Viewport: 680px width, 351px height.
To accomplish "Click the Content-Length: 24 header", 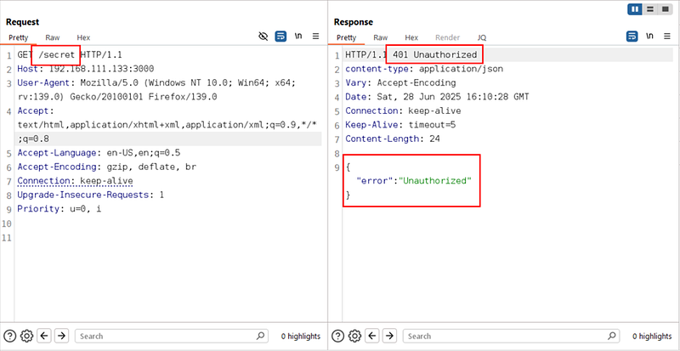I will point(393,139).
